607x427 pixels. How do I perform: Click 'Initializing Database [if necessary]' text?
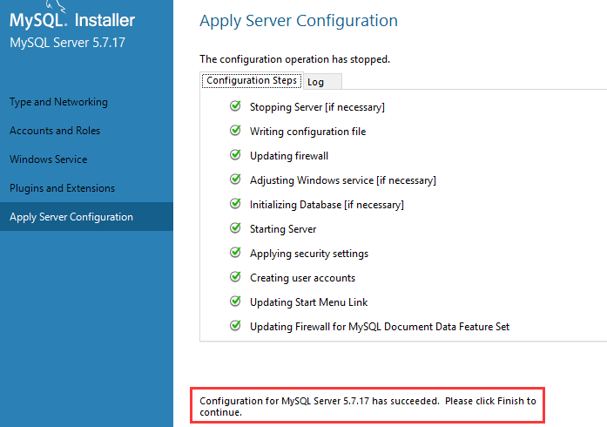[x=327, y=205]
